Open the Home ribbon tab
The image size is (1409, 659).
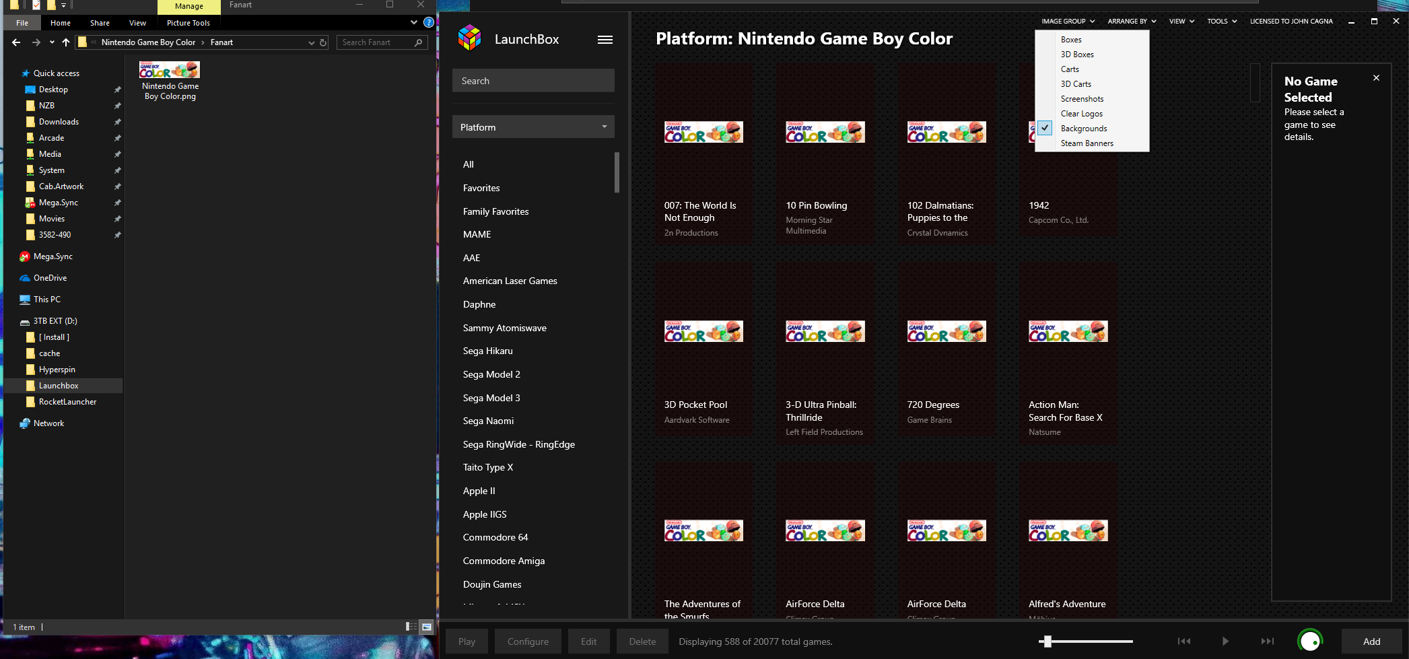(x=61, y=23)
